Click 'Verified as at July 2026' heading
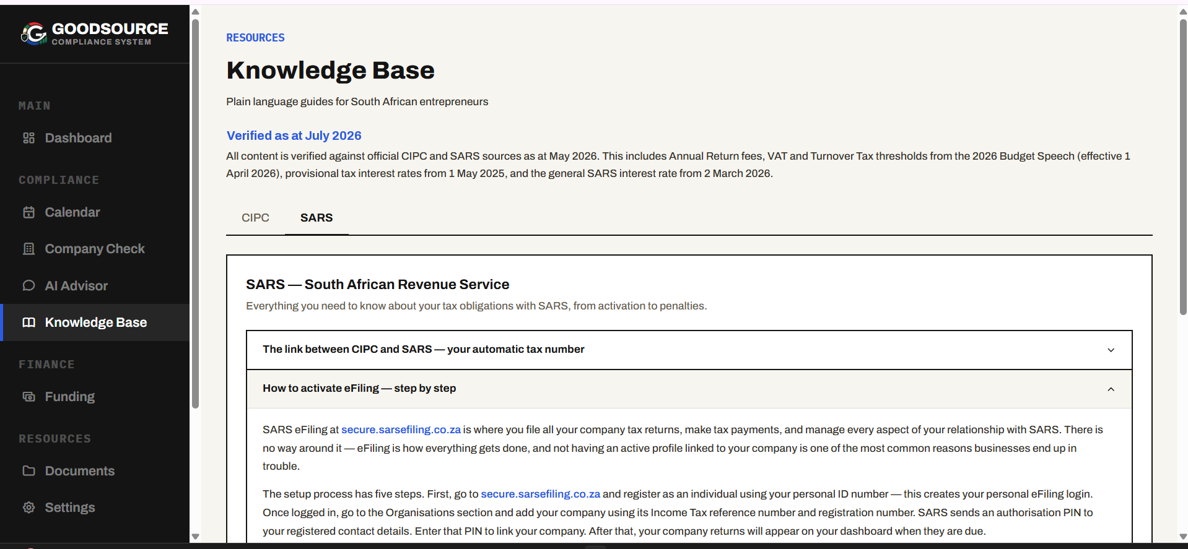 [x=294, y=136]
